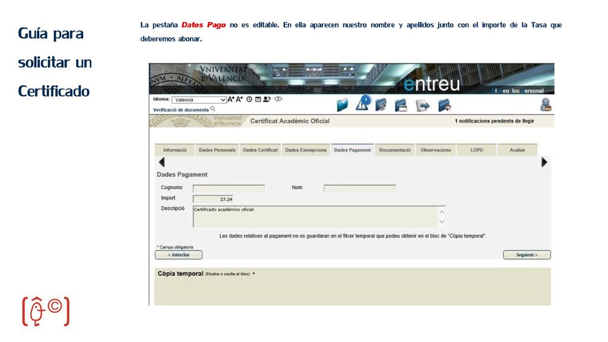
Task: Click the left black arrow to go back
Action: tap(161, 162)
